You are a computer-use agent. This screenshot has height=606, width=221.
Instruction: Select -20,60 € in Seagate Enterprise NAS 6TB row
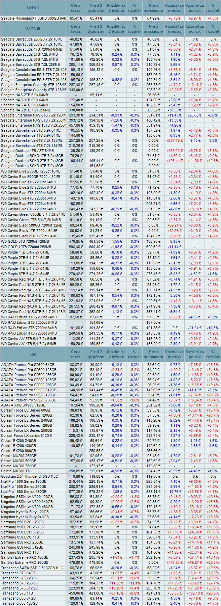click(x=194, y=115)
